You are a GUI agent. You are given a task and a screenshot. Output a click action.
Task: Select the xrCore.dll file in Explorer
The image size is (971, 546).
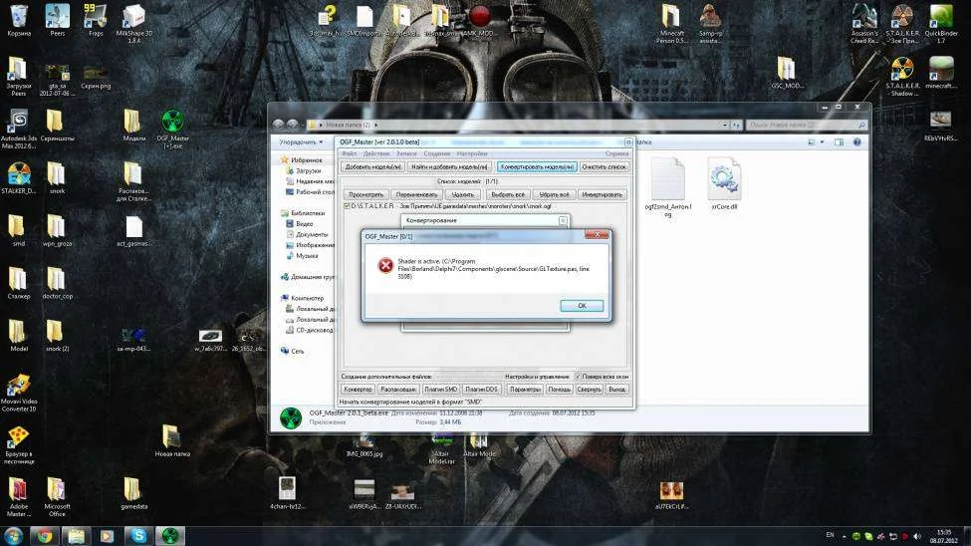[x=724, y=183]
